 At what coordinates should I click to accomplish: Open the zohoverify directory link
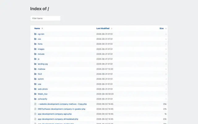[x=42, y=99]
